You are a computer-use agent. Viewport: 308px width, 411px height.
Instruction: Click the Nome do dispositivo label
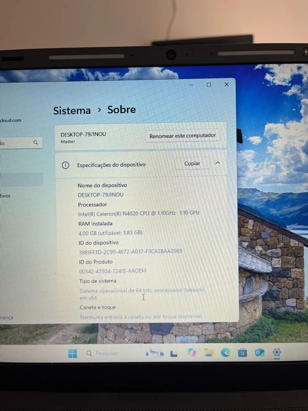(102, 185)
